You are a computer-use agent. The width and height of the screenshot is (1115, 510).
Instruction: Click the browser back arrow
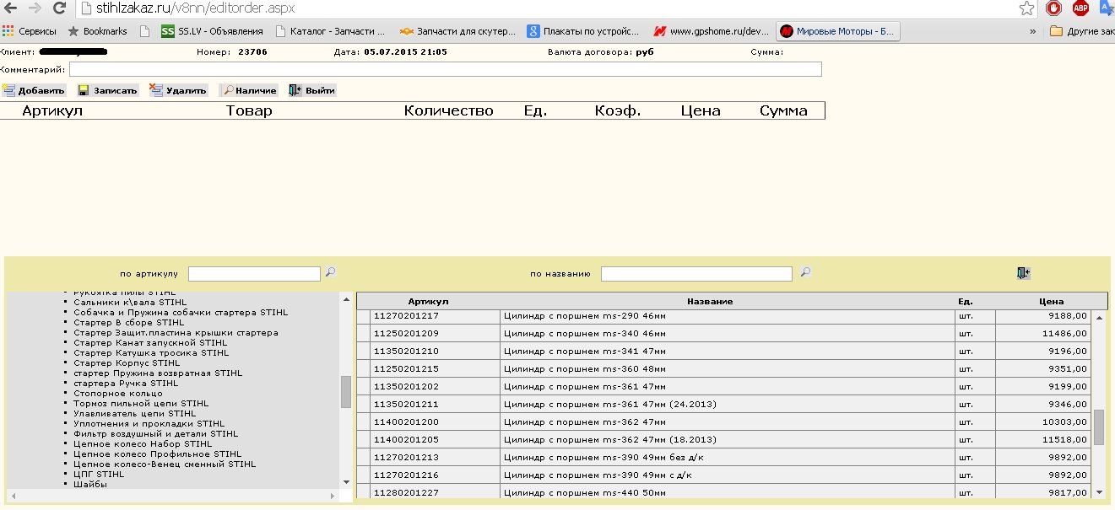(x=11, y=8)
